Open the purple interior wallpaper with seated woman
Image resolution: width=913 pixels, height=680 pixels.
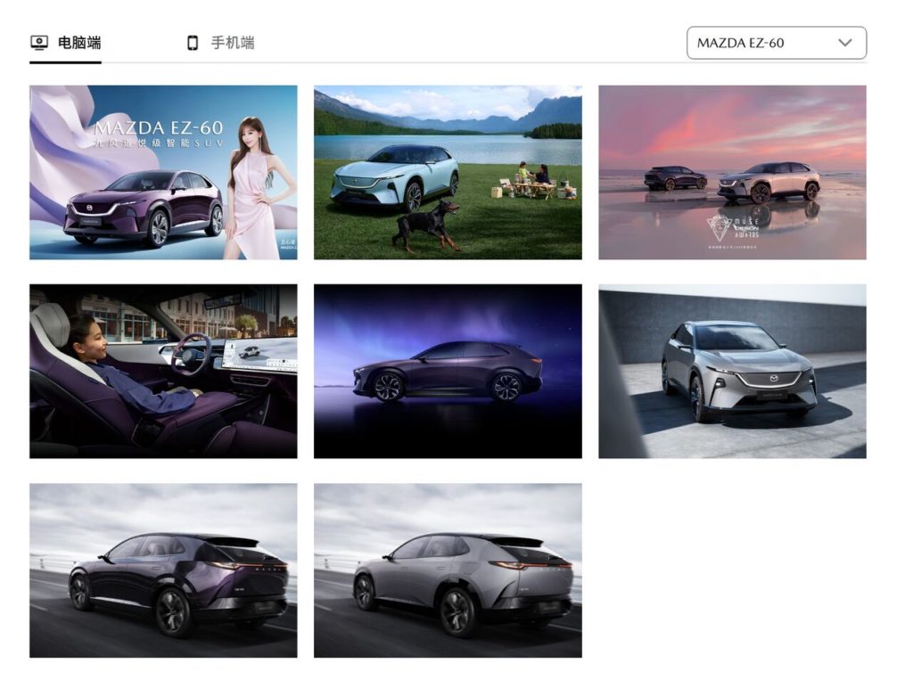tap(163, 371)
